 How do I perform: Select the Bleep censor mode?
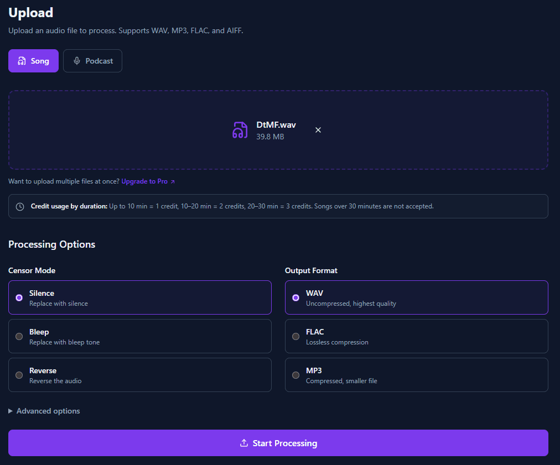coord(139,336)
